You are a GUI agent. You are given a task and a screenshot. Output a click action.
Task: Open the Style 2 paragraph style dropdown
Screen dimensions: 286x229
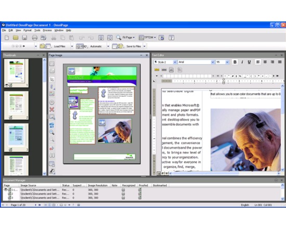[175, 62]
